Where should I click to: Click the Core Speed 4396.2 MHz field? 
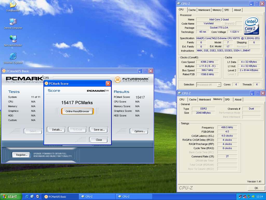[x=207, y=62]
